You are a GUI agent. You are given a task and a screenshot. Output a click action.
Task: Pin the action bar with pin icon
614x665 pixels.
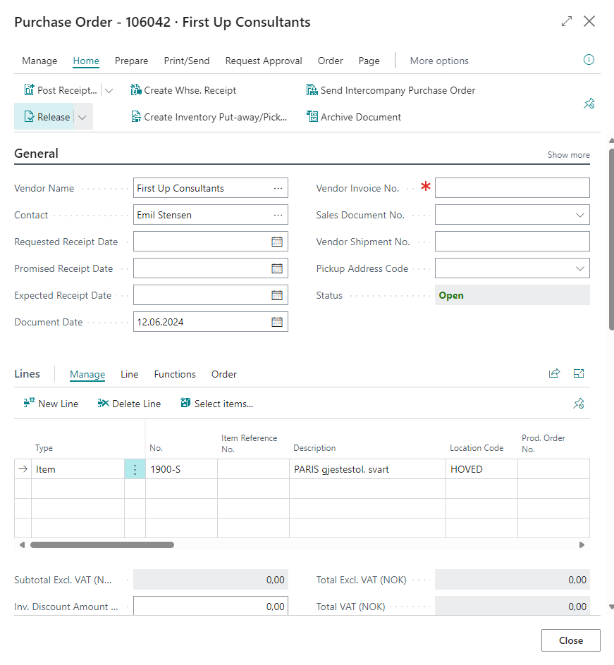point(589,104)
